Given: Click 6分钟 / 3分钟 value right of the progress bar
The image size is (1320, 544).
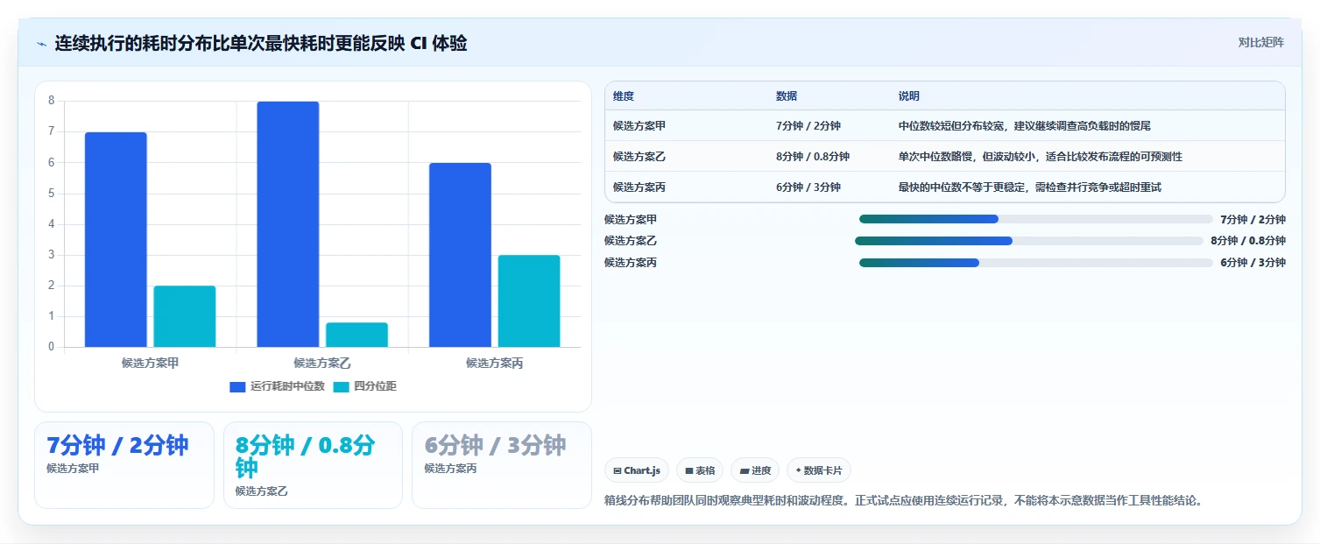Looking at the screenshot, I should point(1253,262).
